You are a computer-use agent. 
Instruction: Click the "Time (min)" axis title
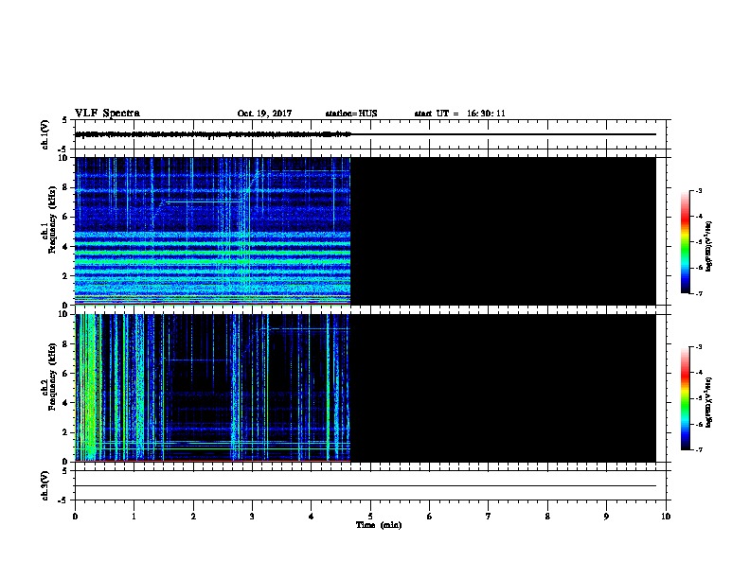379,525
